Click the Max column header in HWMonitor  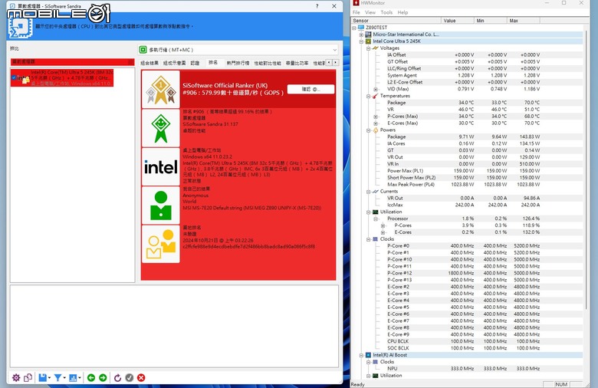point(523,21)
